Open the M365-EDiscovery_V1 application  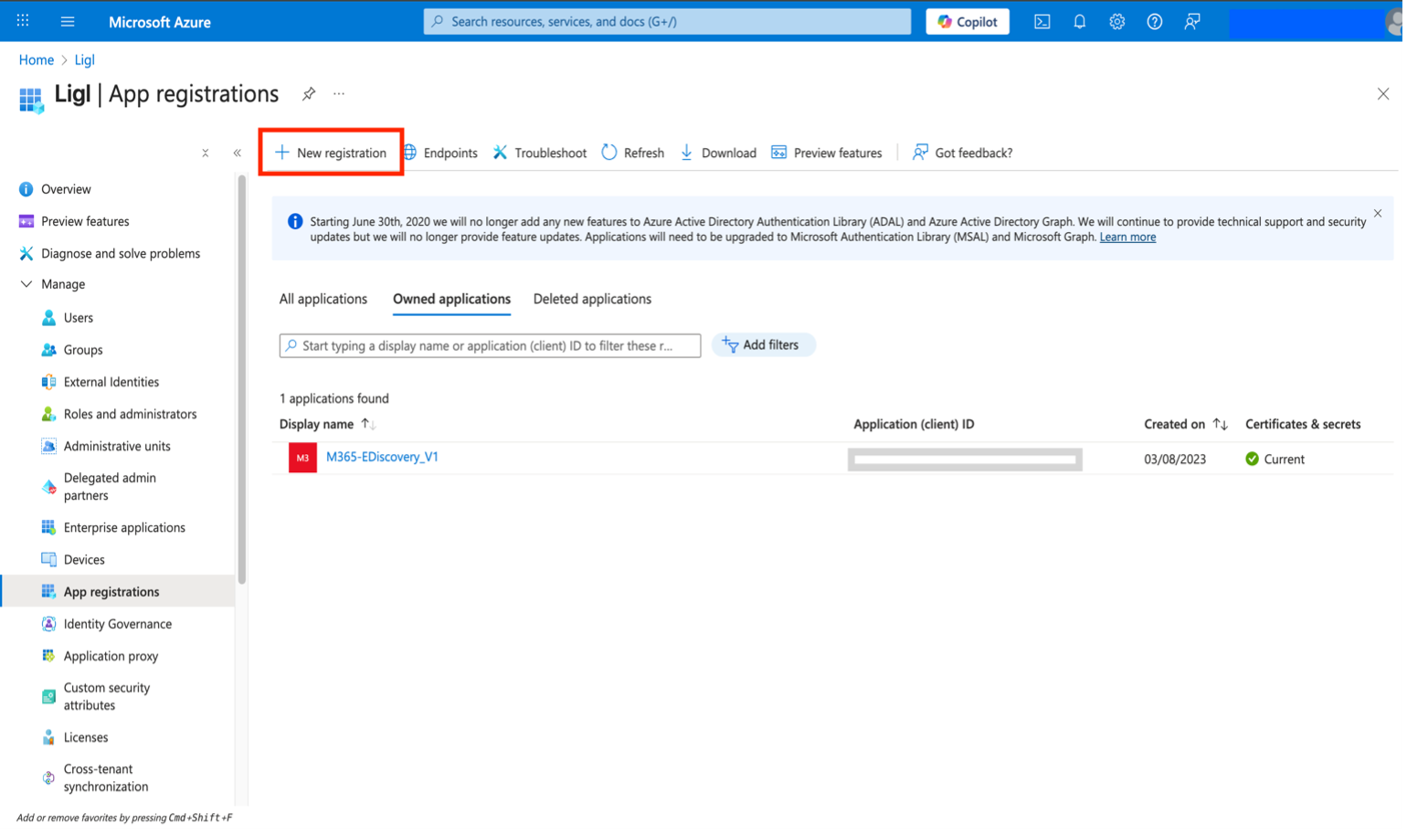pos(382,457)
